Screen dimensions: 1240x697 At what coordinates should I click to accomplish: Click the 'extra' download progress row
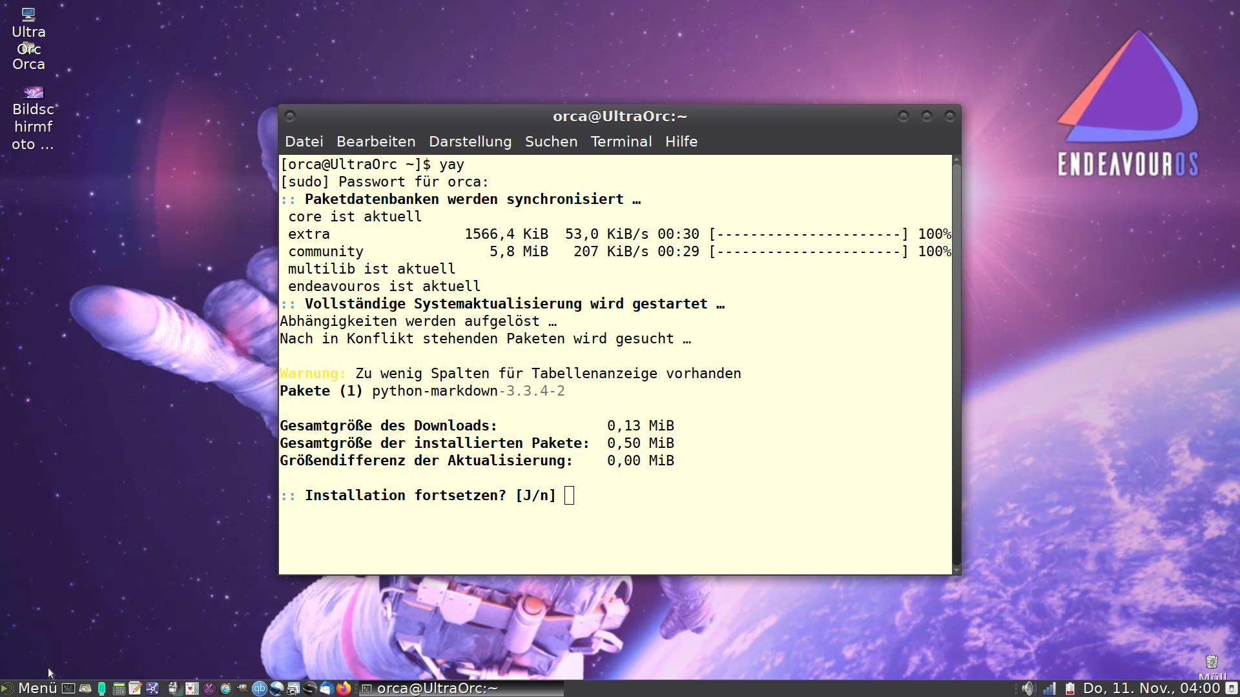[x=619, y=234]
